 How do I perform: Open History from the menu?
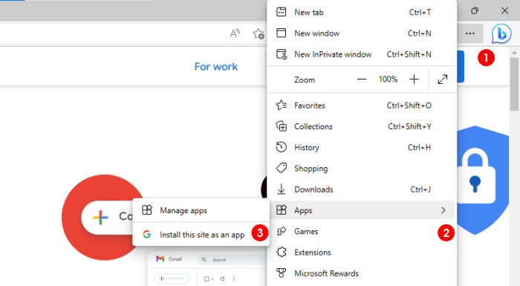[362, 147]
